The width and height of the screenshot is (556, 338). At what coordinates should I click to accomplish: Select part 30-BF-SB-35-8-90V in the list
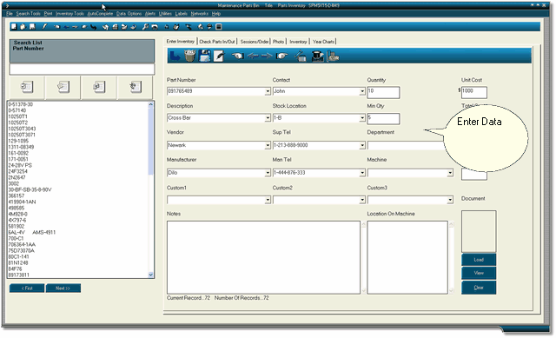(30, 189)
